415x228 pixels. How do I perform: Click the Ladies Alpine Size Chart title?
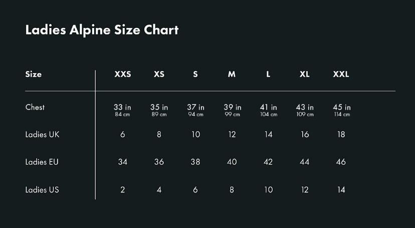pos(102,30)
